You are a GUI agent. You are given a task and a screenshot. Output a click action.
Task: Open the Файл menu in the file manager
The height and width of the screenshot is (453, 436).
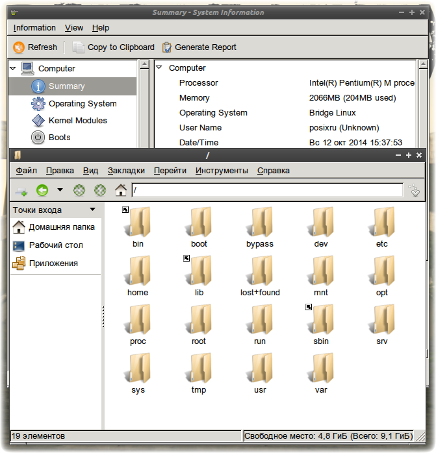(x=27, y=171)
